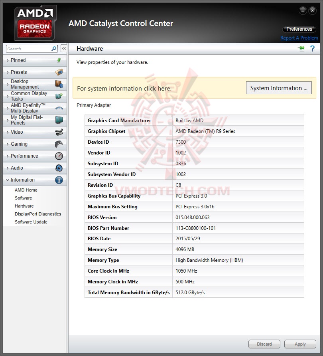This screenshot has height=356, width=323.
Task: Click the Revision ID value C8
Action: coord(178,185)
